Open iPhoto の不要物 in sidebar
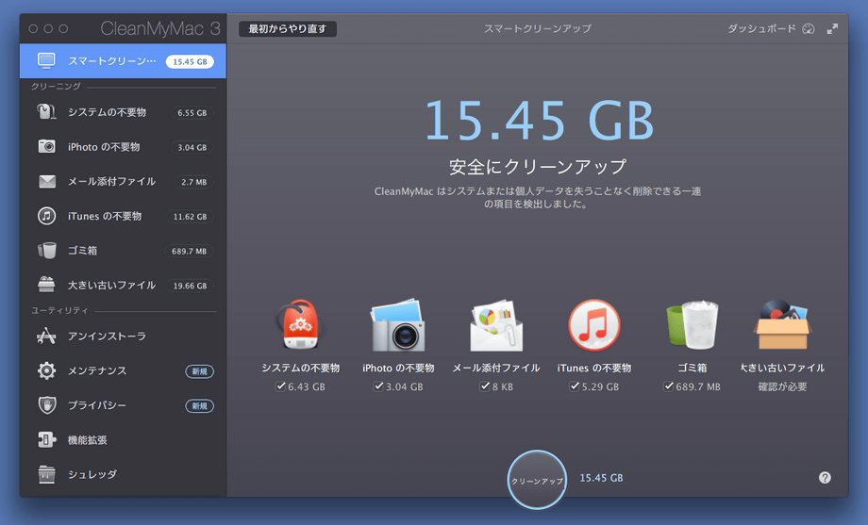This screenshot has height=525, width=868. [123, 147]
